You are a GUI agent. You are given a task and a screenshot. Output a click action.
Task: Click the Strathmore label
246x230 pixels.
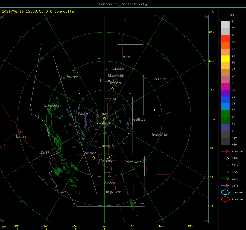[x=133, y=162]
